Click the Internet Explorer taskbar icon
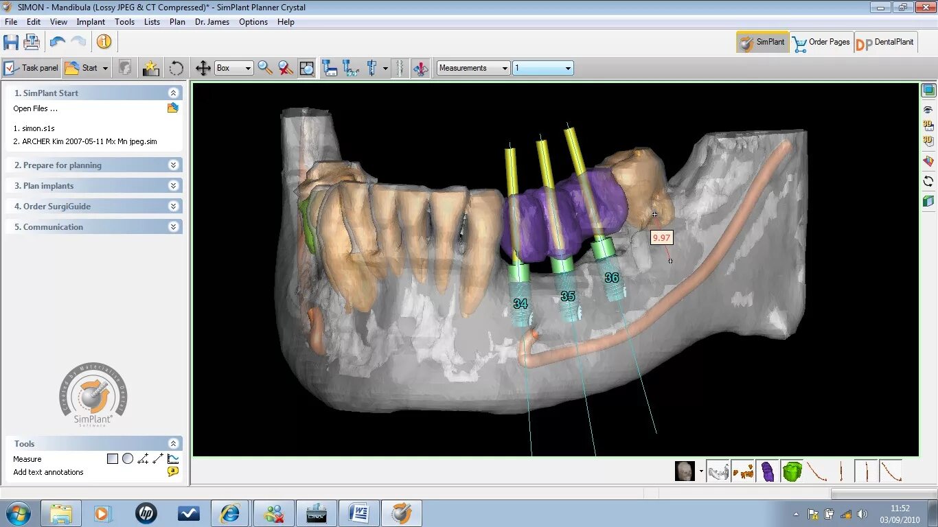Screen dimensions: 938x527 pos(229,513)
